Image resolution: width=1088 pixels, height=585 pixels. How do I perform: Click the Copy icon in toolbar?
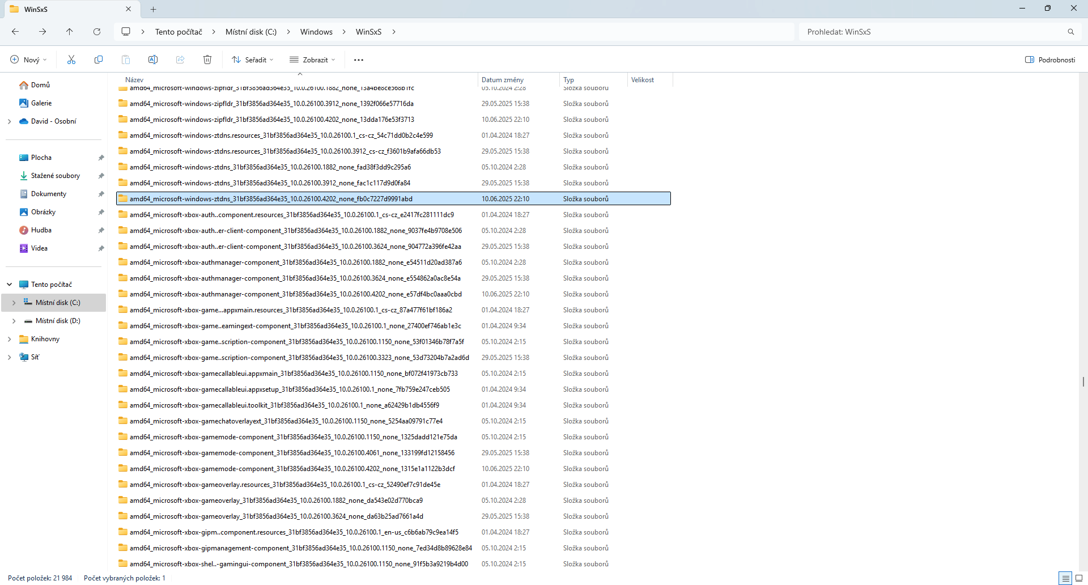click(99, 60)
